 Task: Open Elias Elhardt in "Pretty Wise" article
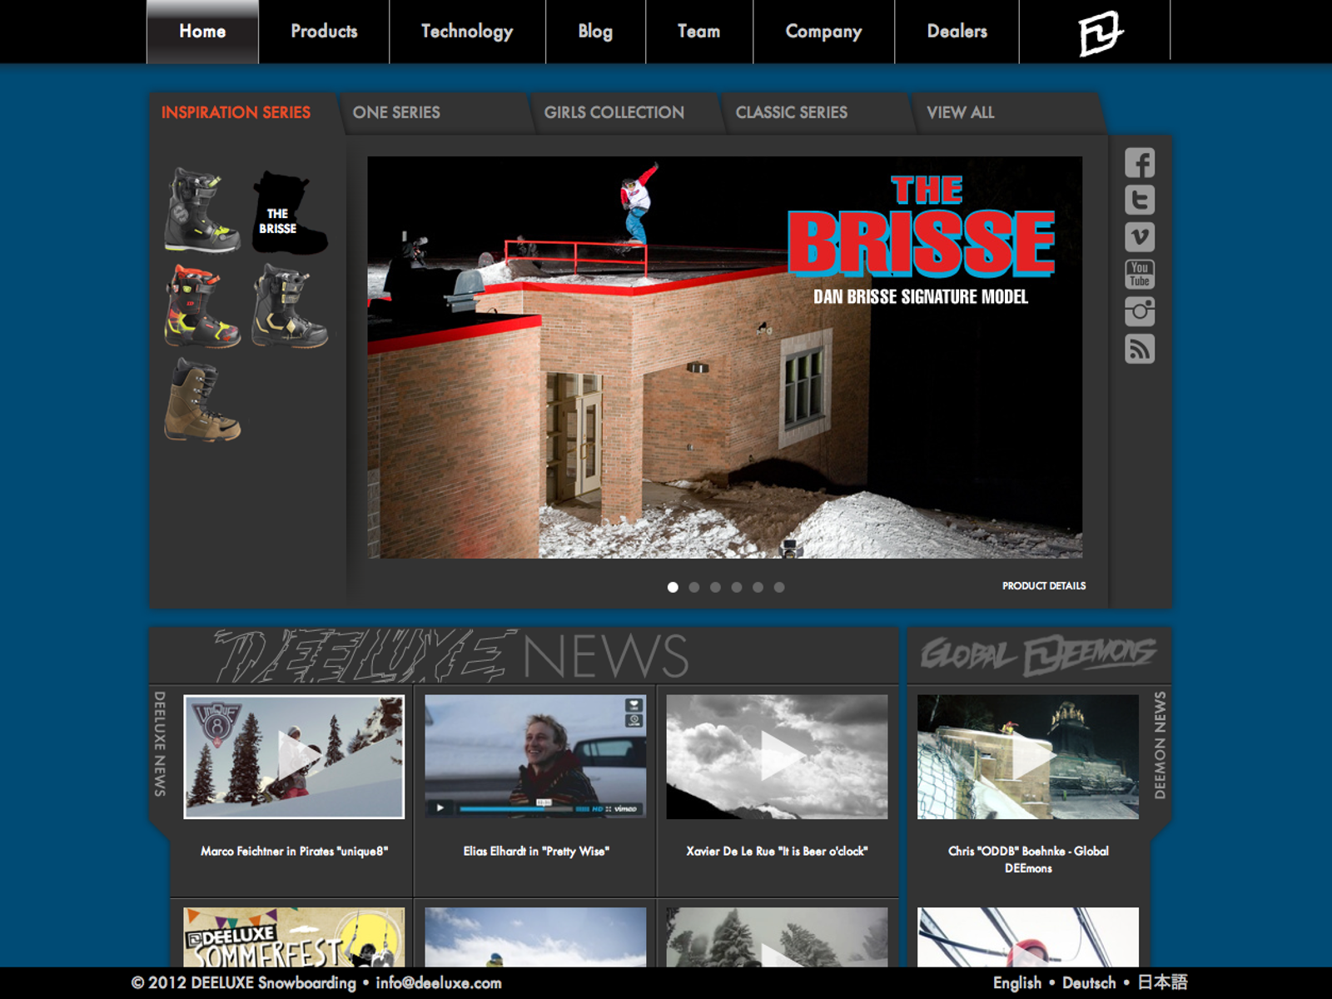click(x=536, y=851)
